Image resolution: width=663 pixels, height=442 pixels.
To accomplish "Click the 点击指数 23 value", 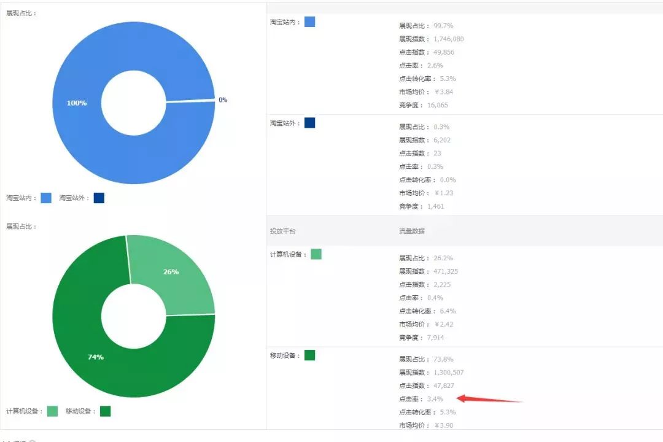I will pyautogui.click(x=437, y=153).
